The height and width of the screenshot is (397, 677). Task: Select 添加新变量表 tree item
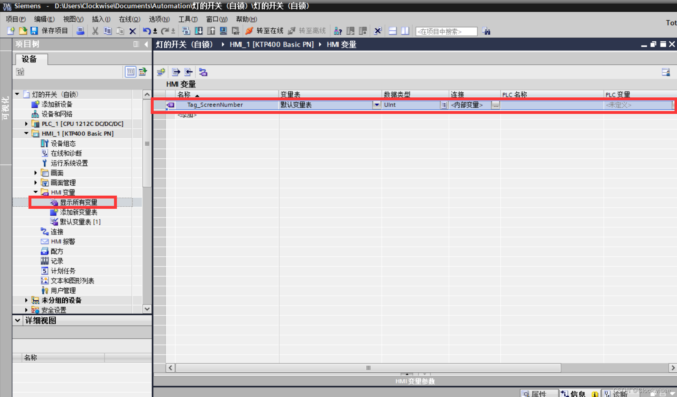coord(74,212)
